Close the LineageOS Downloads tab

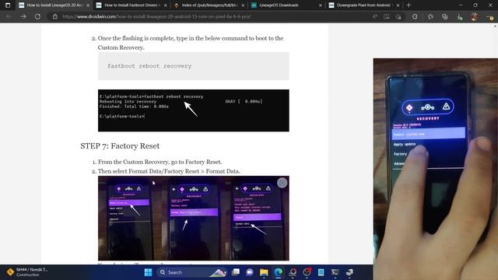click(x=320, y=5)
